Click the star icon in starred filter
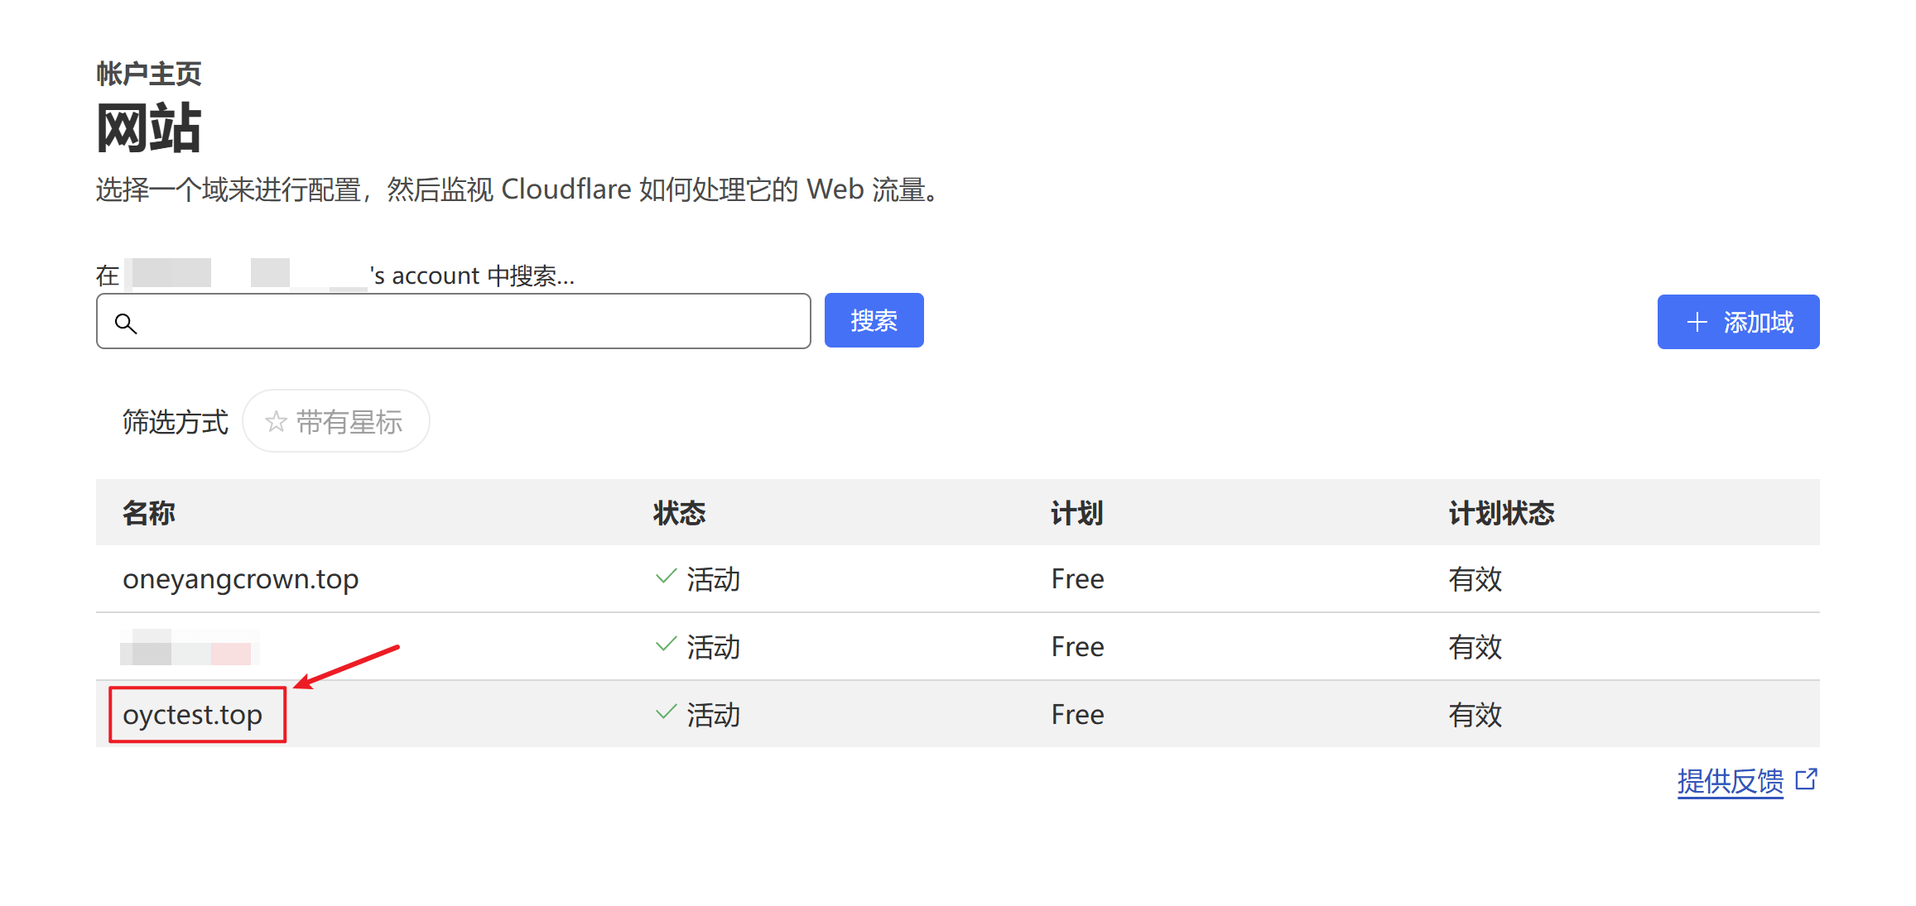 (x=276, y=422)
